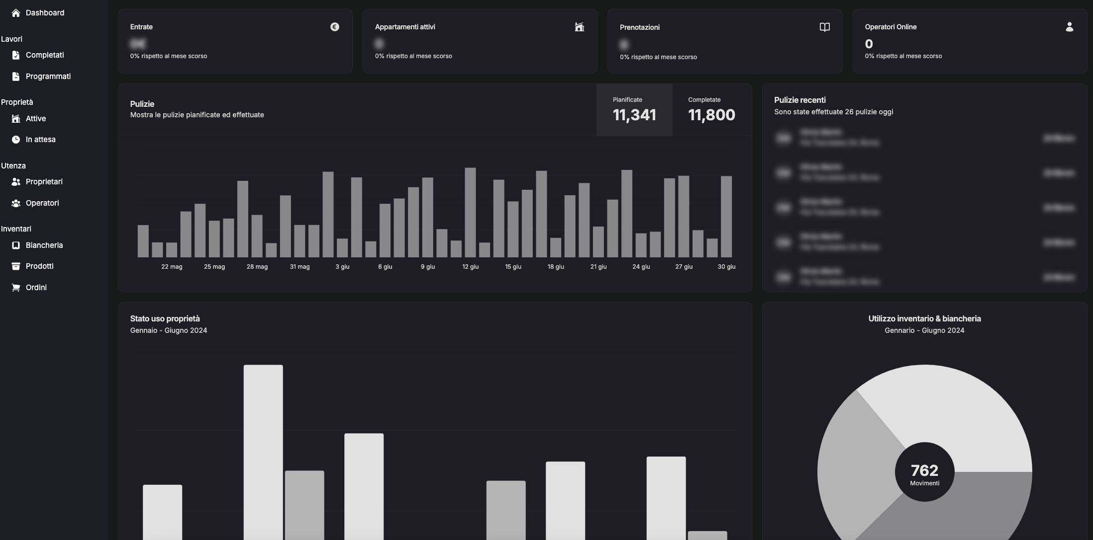Image resolution: width=1093 pixels, height=540 pixels.
Task: Open Completati jobs page
Action: coord(45,55)
